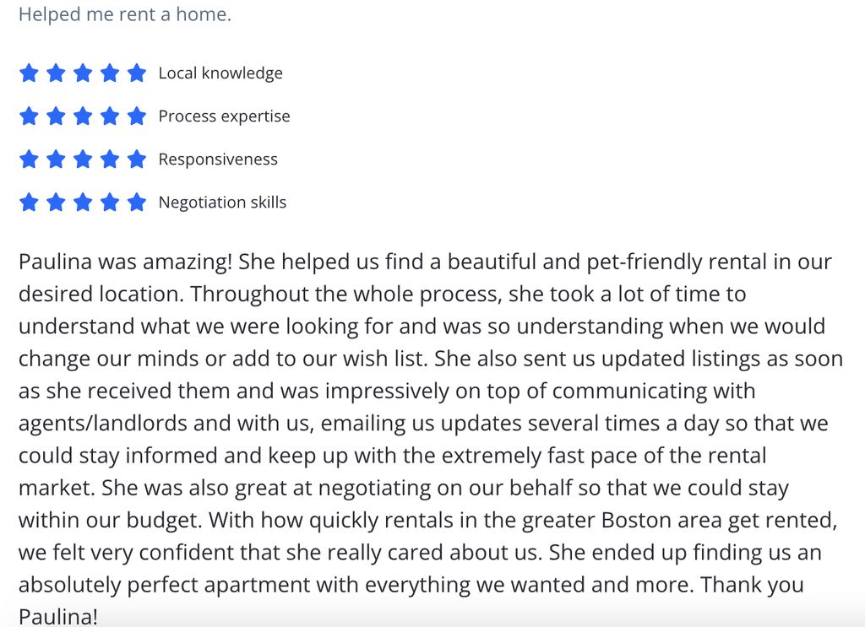Click the Negotiation skills label
Image resolution: width=865 pixels, height=627 pixels.
(x=222, y=203)
